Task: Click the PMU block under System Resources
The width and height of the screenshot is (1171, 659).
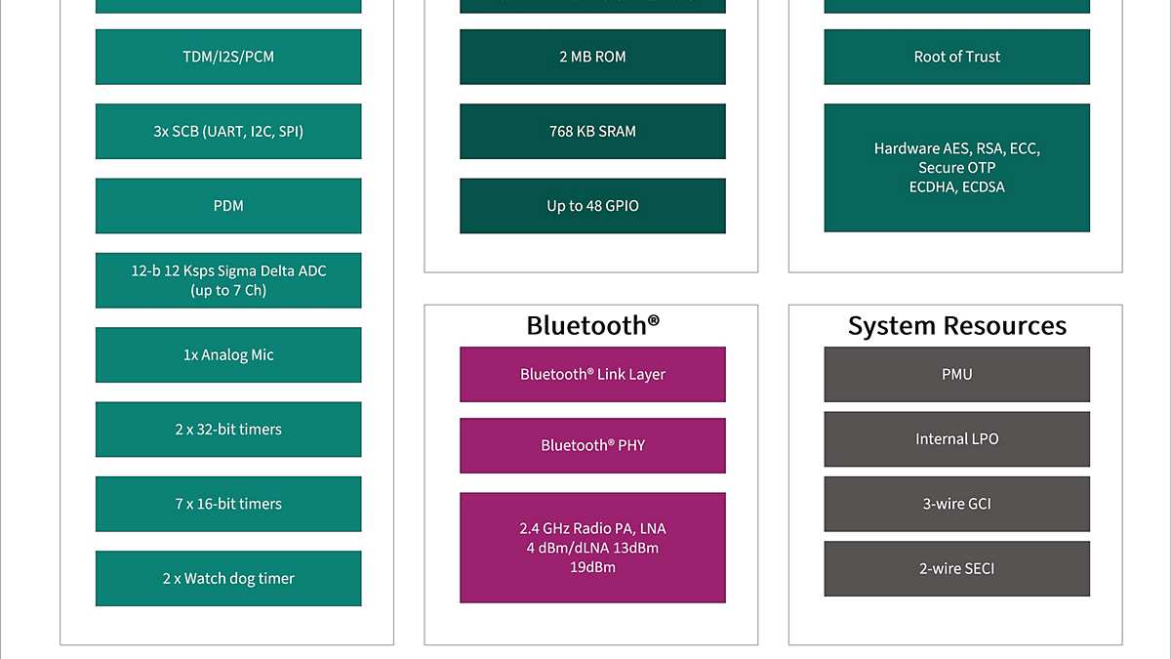Action: point(956,374)
